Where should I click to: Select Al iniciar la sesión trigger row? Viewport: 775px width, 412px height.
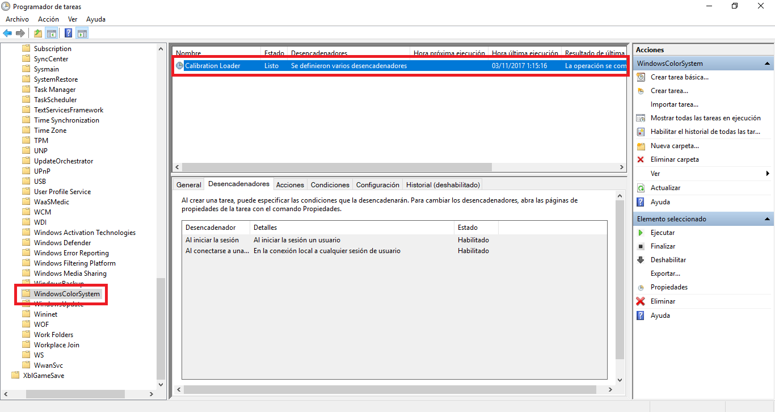[394, 240]
